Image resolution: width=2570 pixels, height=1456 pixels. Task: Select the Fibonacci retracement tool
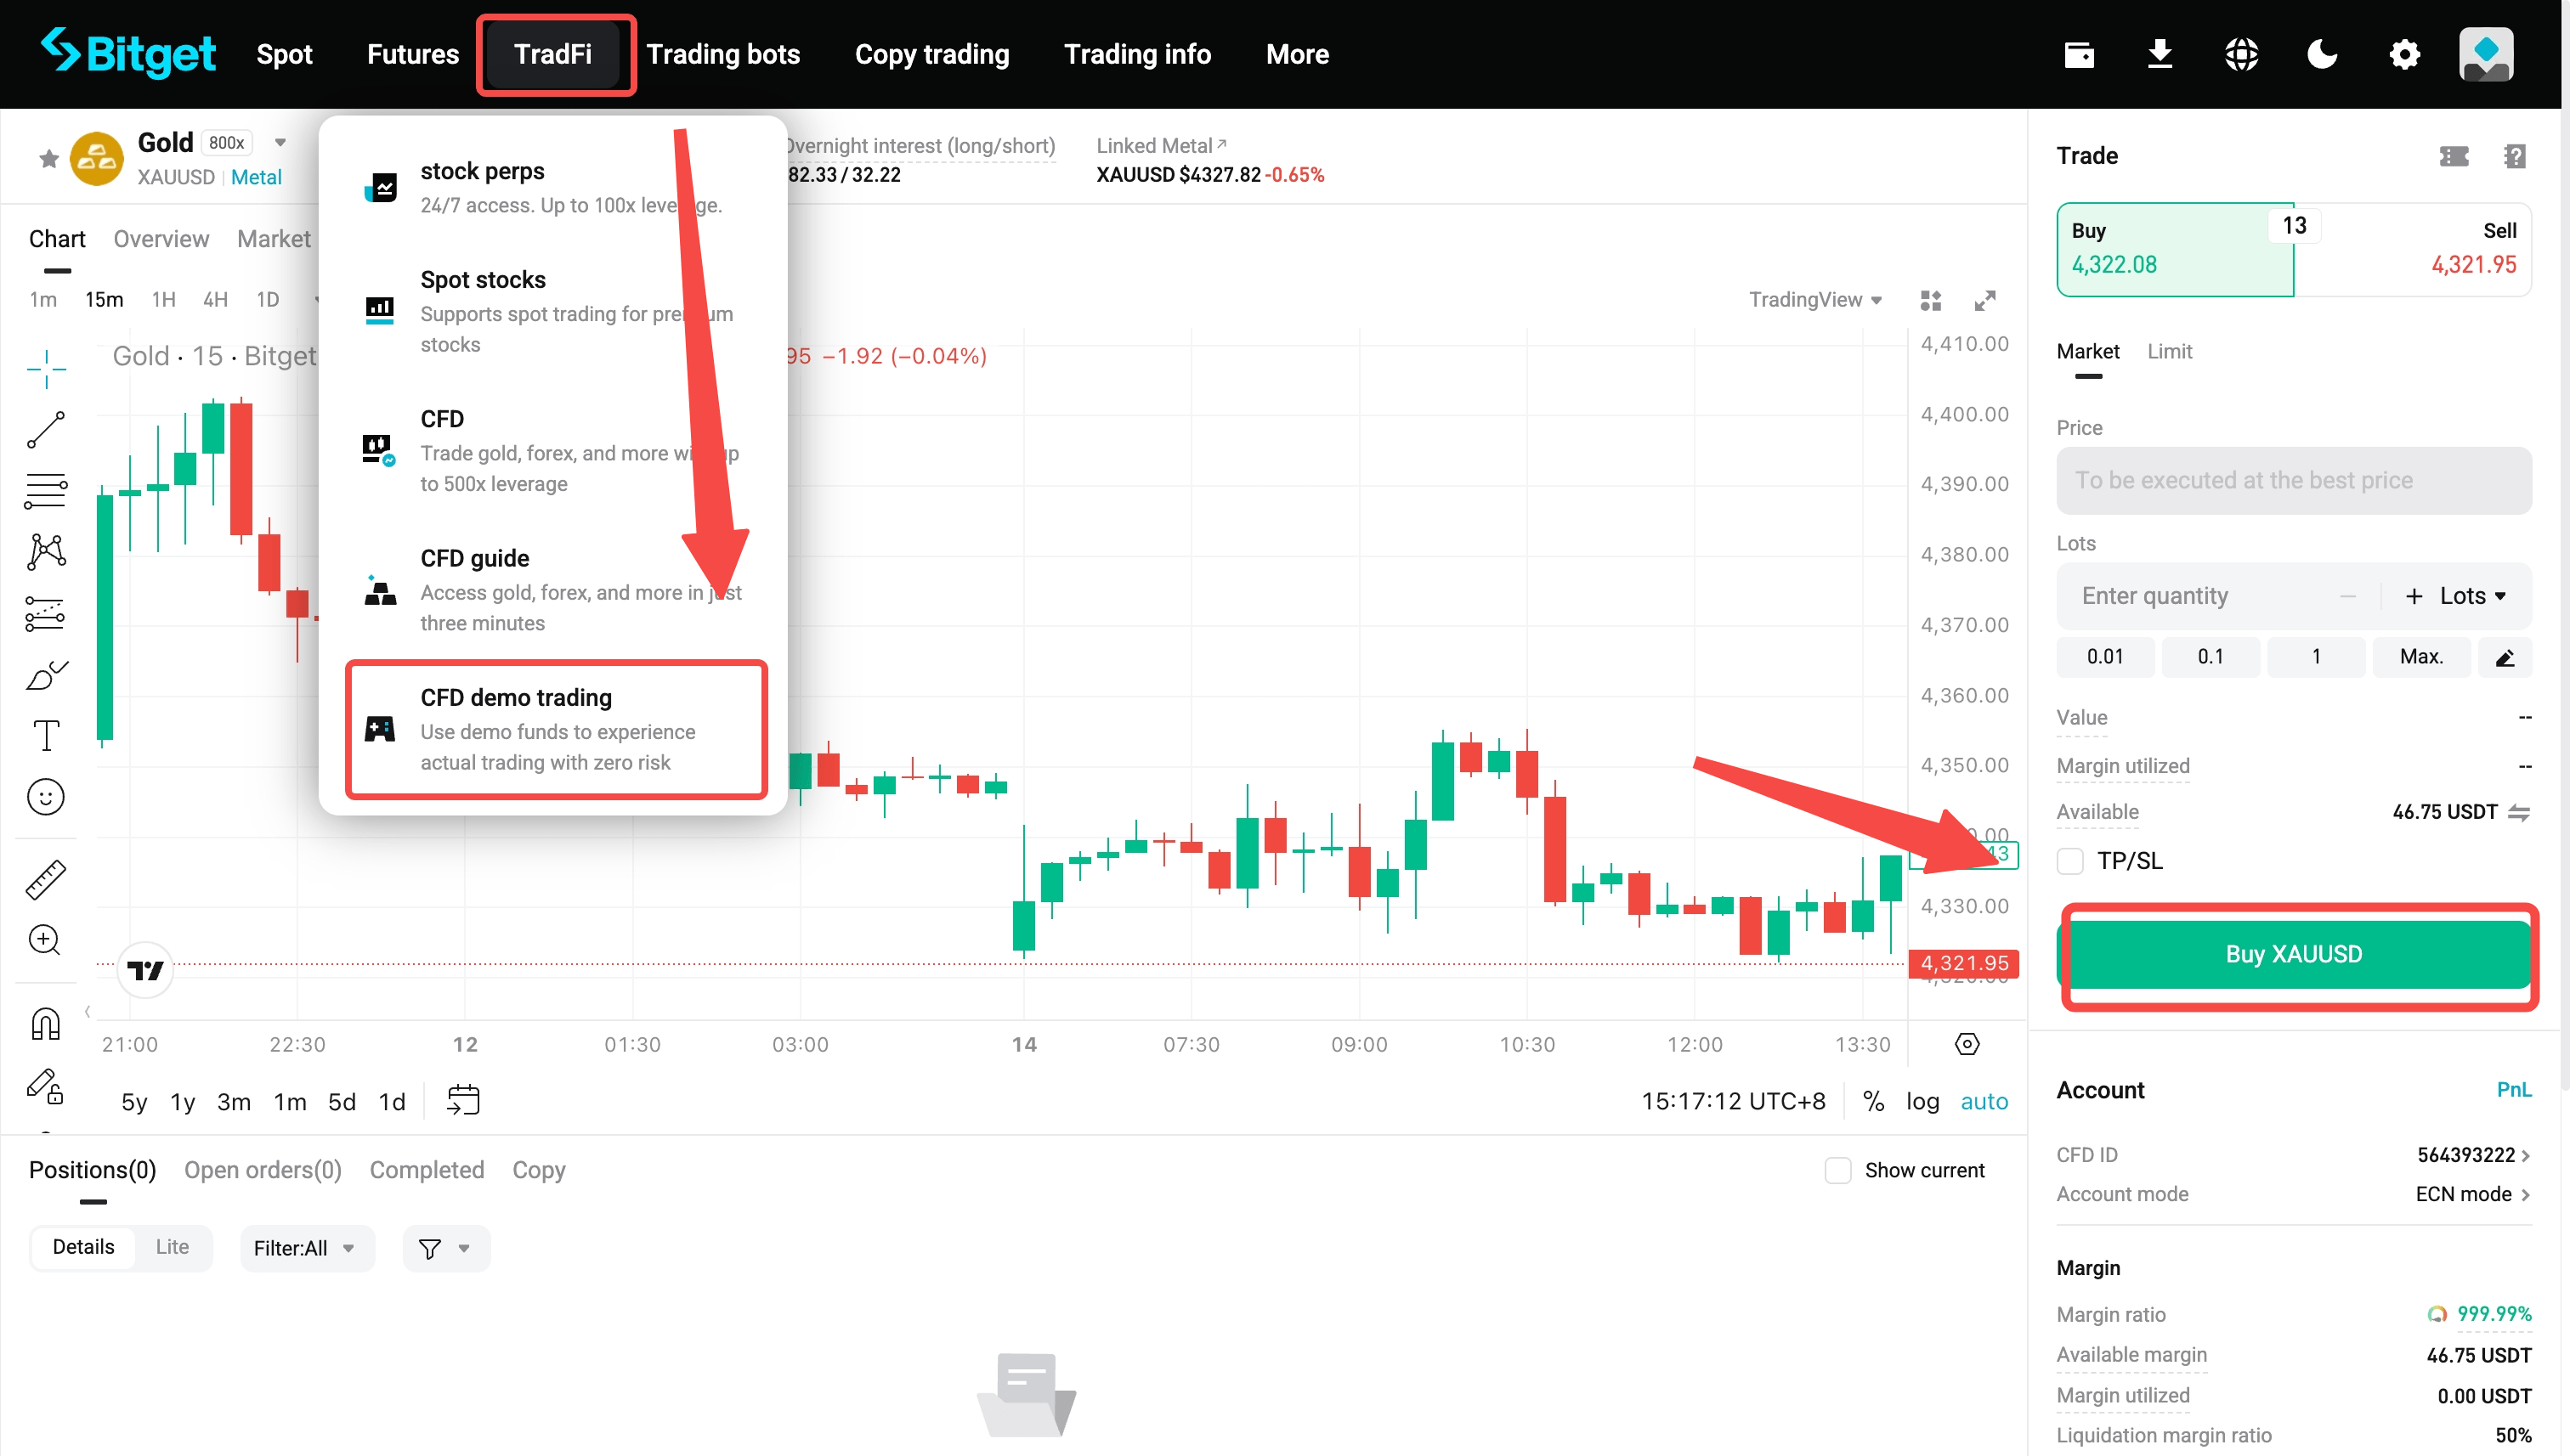[46, 491]
